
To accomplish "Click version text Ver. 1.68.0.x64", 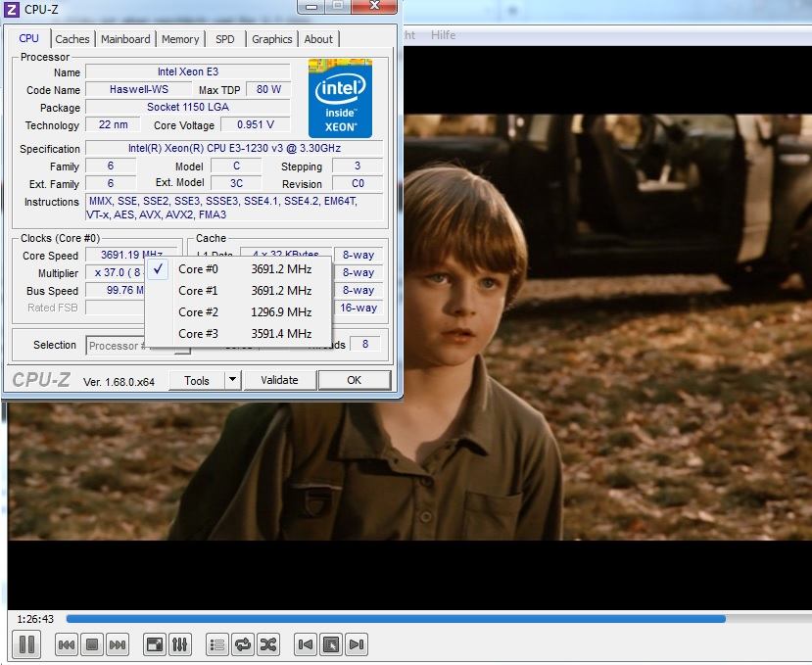I will (119, 382).
